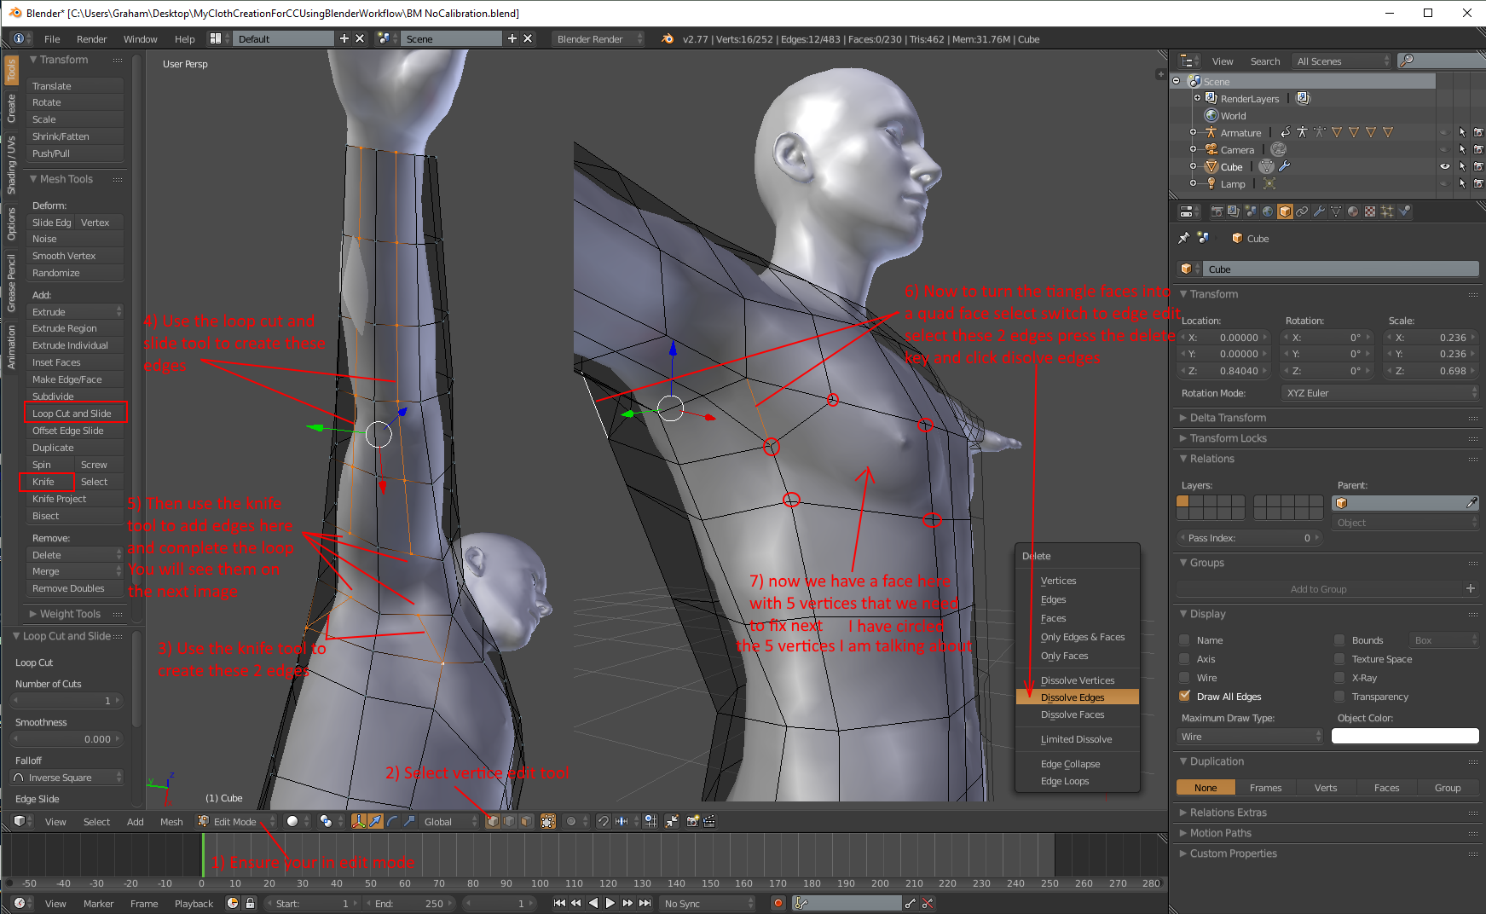Click the Object Color white swatch
Screen dimensions: 1486x914
[1405, 736]
